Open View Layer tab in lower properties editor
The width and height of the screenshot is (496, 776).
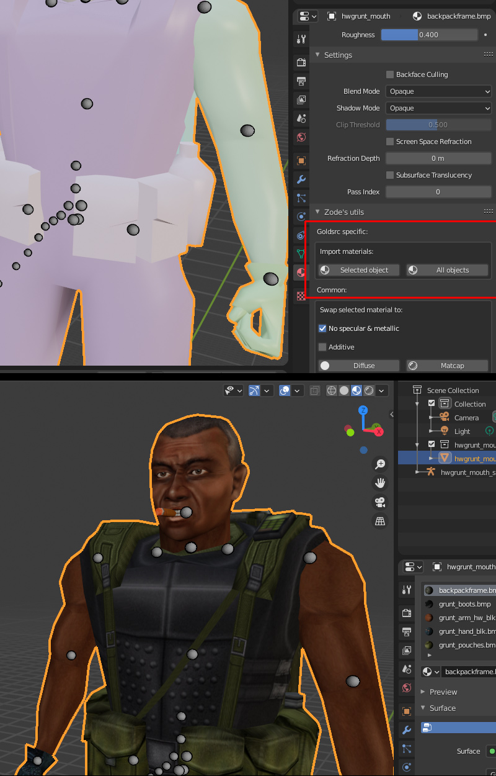point(407,651)
